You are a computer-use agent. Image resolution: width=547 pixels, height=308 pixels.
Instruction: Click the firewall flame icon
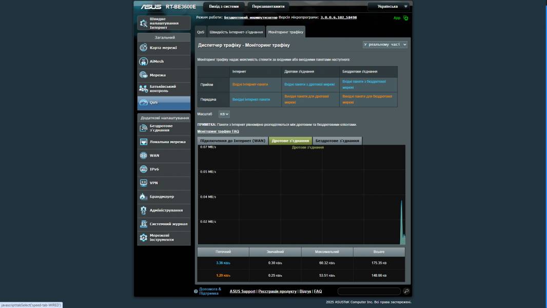point(143,197)
